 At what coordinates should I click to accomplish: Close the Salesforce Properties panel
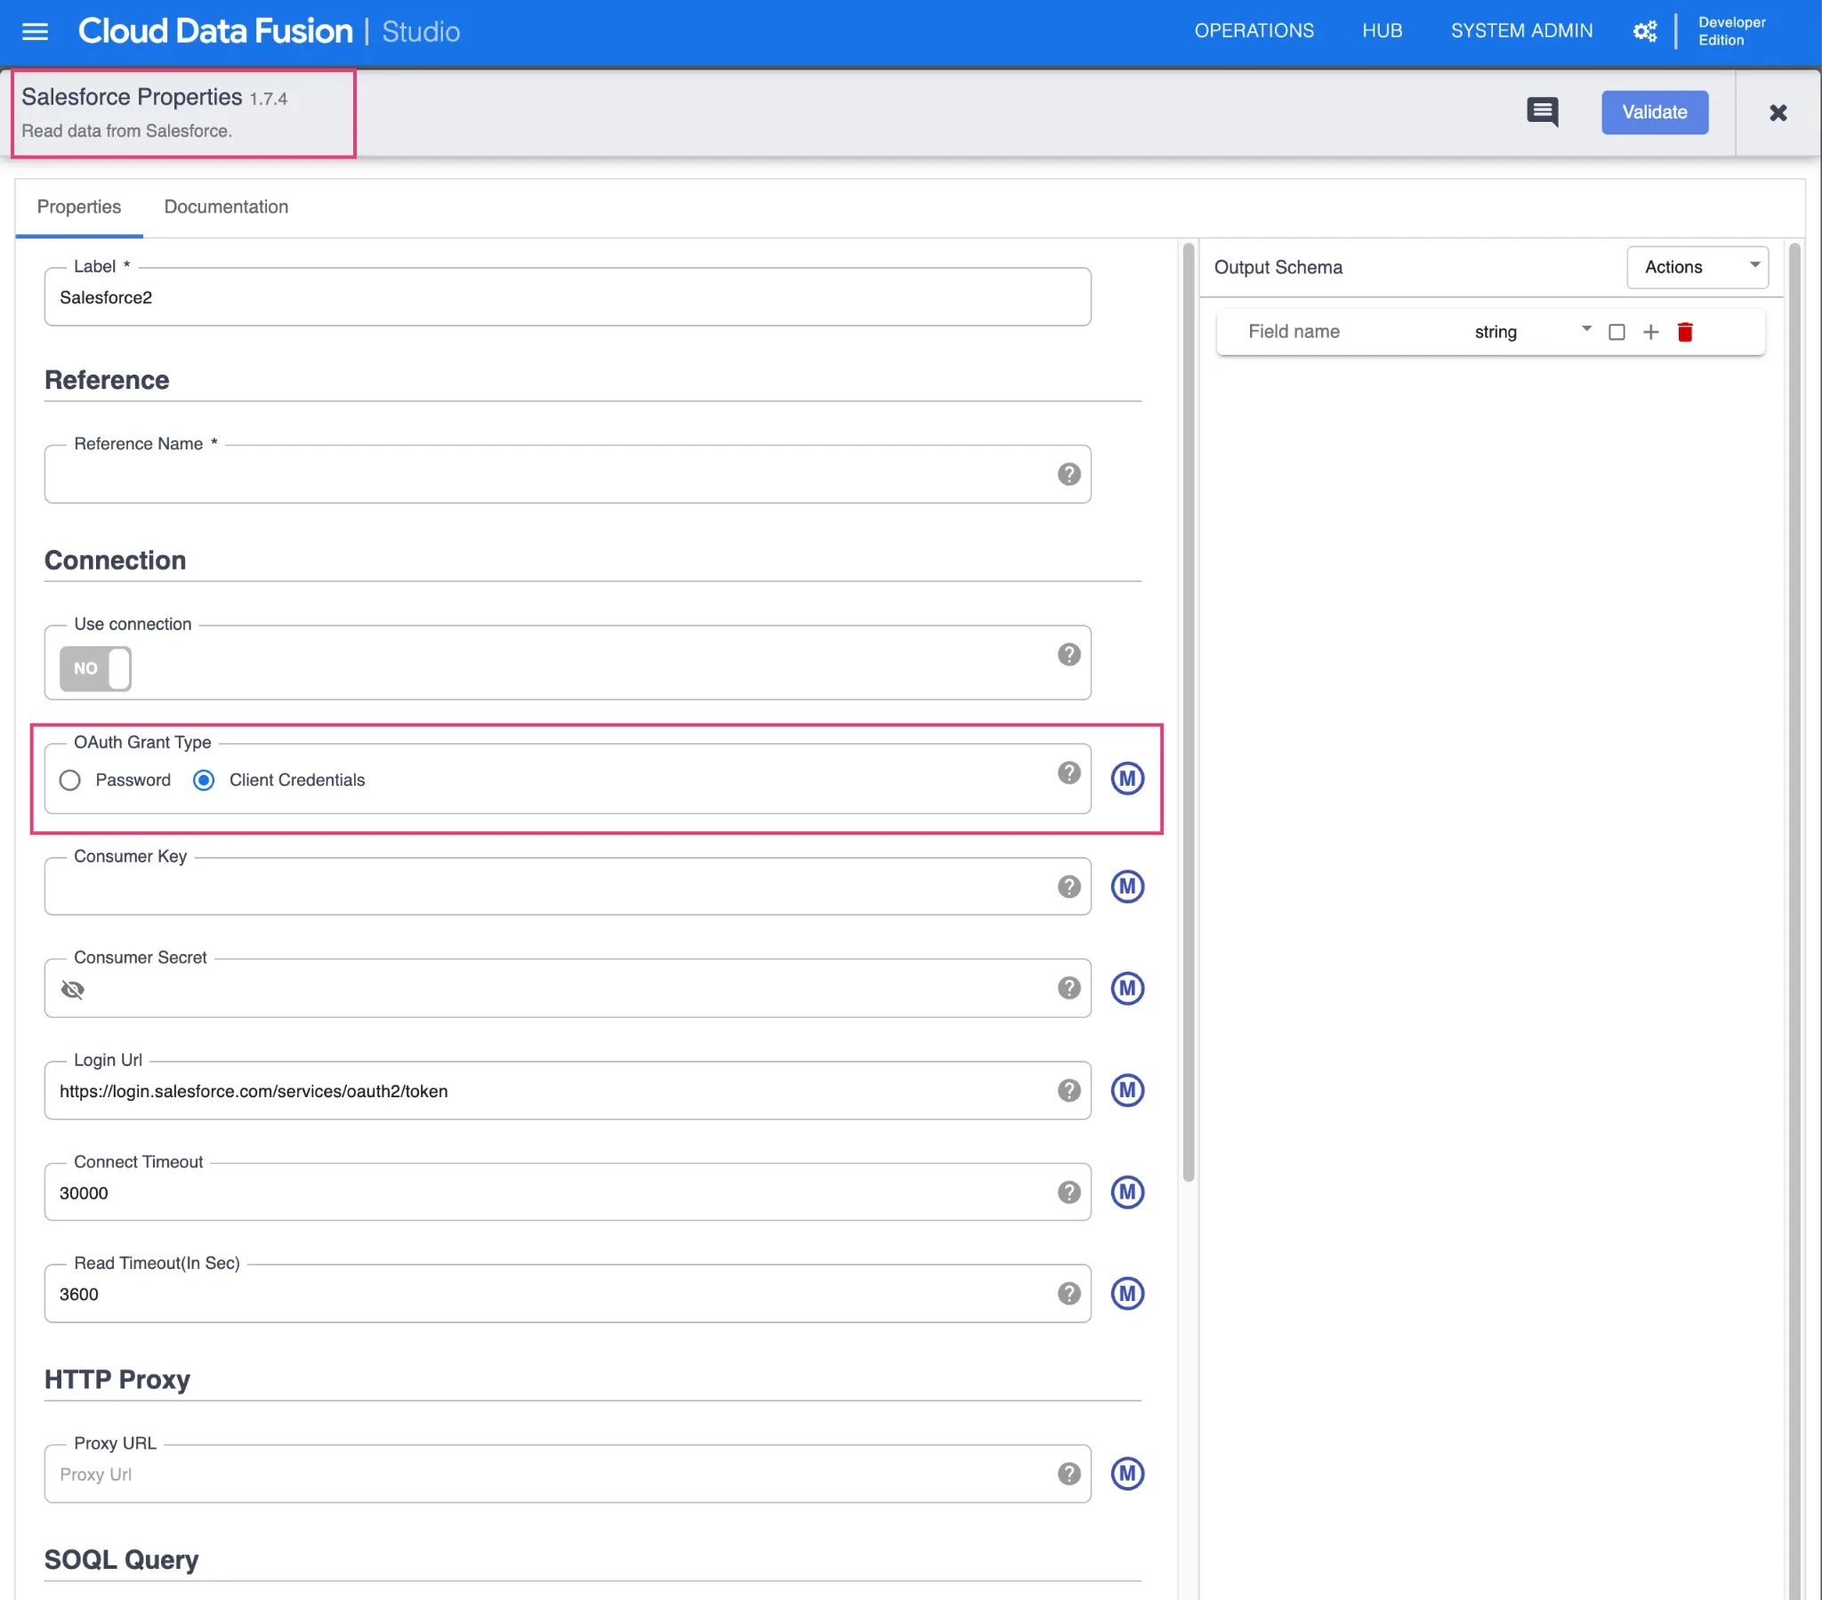click(x=1778, y=113)
